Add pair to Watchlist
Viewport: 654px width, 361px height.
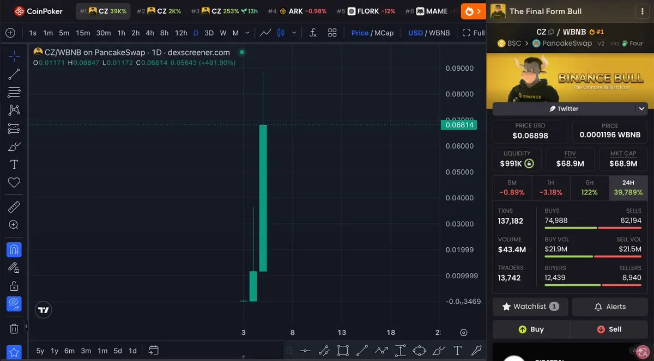pyautogui.click(x=530, y=307)
